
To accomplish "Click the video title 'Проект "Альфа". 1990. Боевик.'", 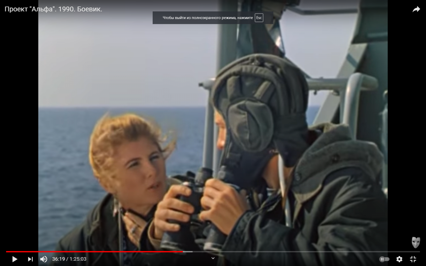I will [53, 9].
